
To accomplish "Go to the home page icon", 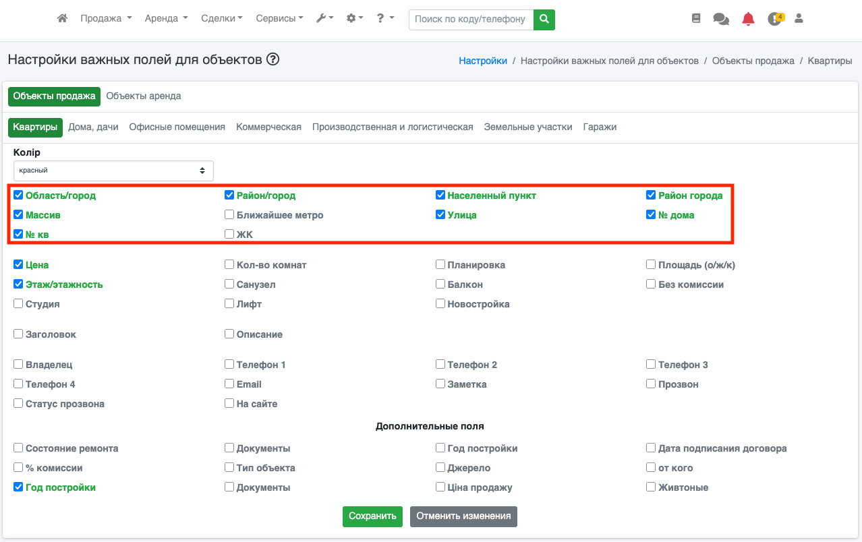I will click(x=62, y=19).
